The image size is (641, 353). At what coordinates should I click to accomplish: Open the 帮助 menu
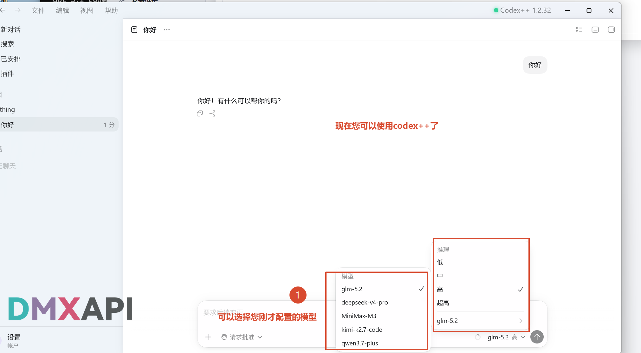tap(111, 10)
